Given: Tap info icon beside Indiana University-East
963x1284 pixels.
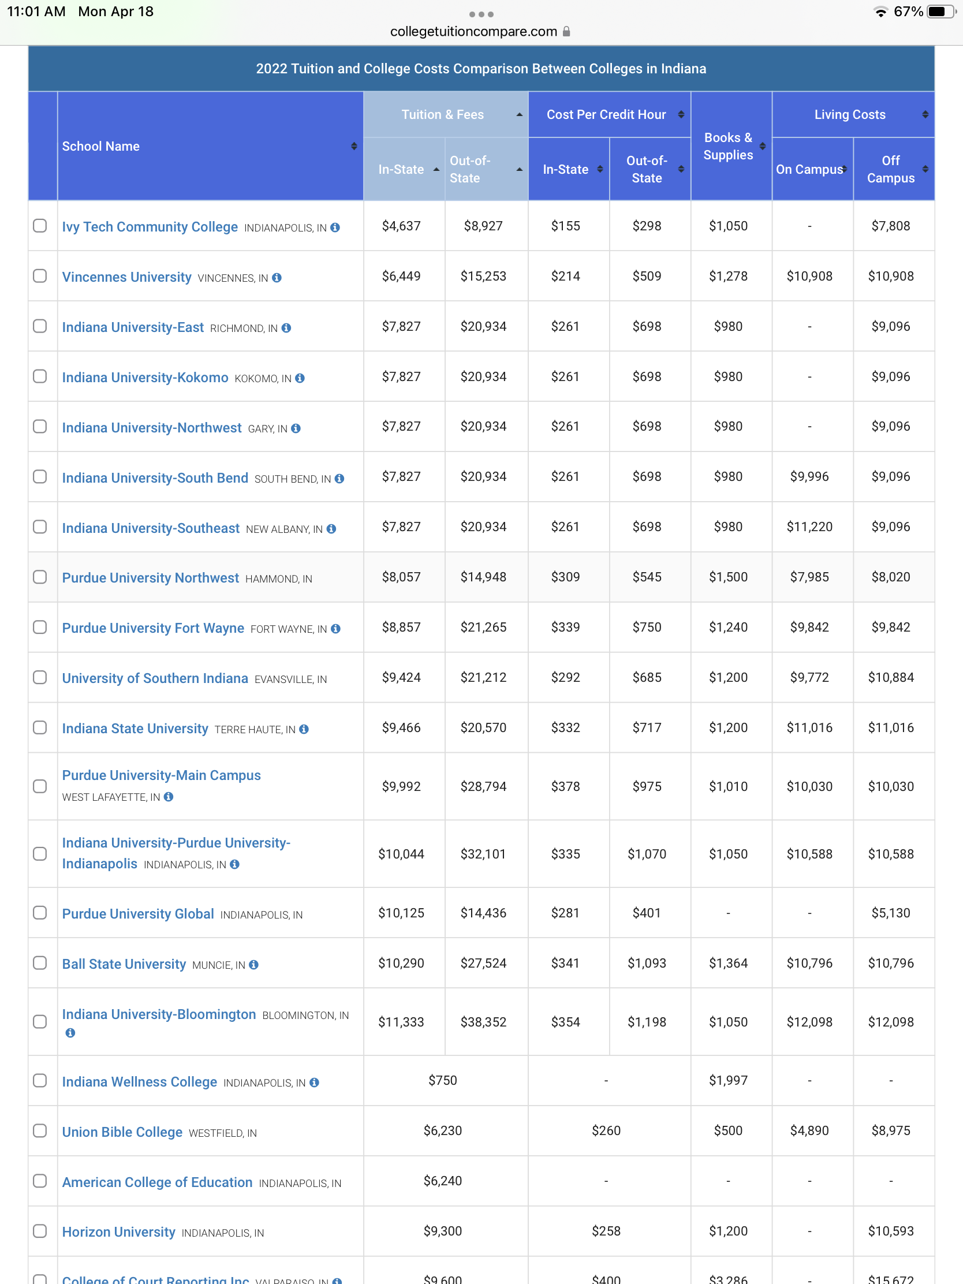Looking at the screenshot, I should [x=286, y=328].
